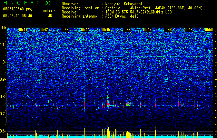The width and height of the screenshot is (217, 138).
Task: Click version number 1.00
Action: 47,3
